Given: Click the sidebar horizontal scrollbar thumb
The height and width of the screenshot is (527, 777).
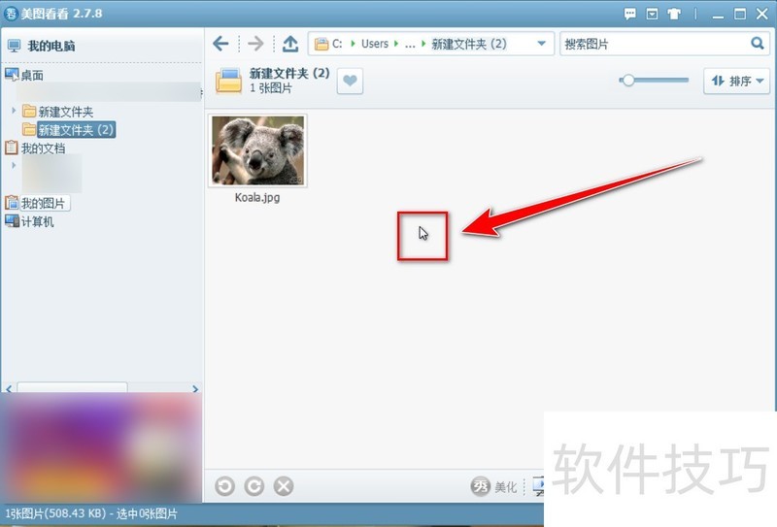Looking at the screenshot, I should (x=72, y=387).
